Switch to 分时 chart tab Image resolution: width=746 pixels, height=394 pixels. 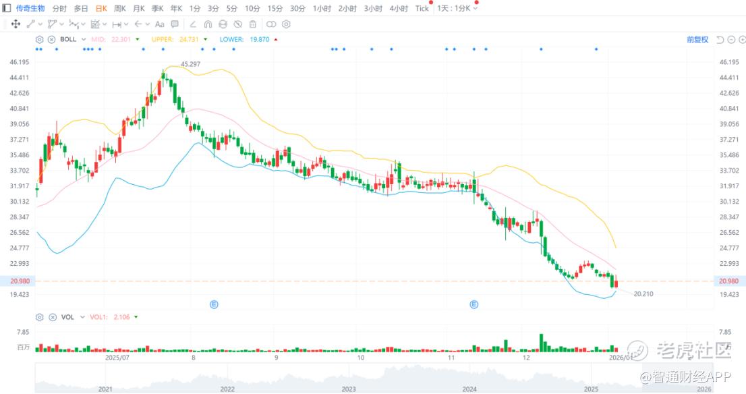59,9
